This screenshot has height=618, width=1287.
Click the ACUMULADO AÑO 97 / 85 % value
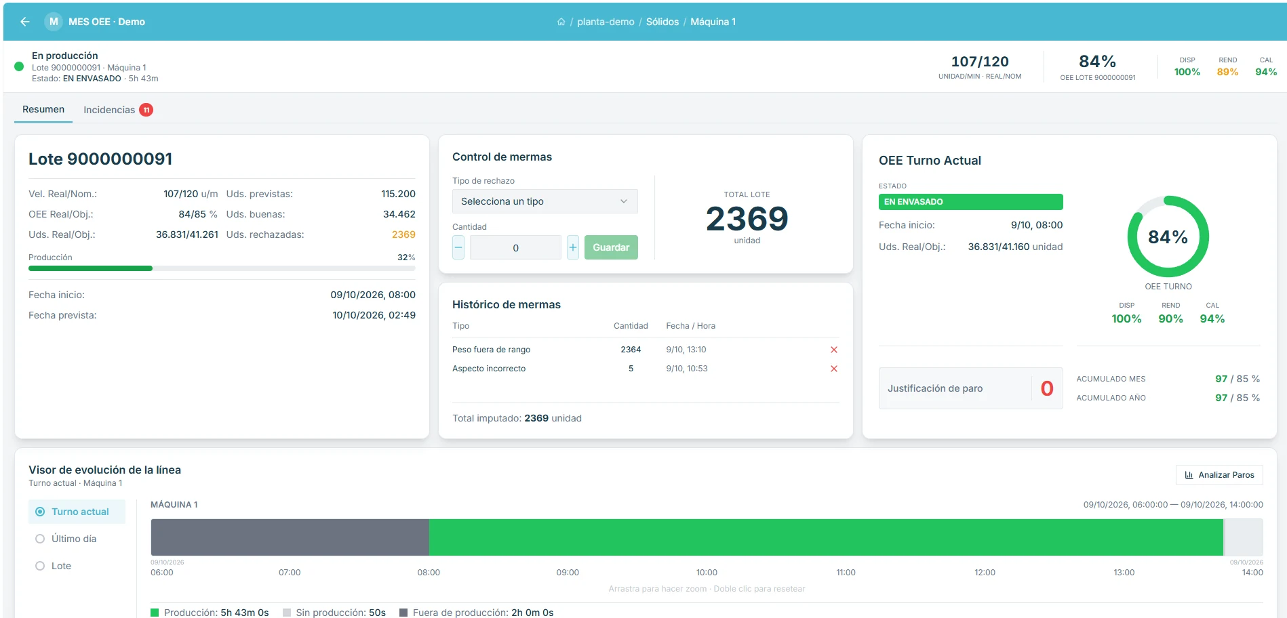pyautogui.click(x=1237, y=398)
